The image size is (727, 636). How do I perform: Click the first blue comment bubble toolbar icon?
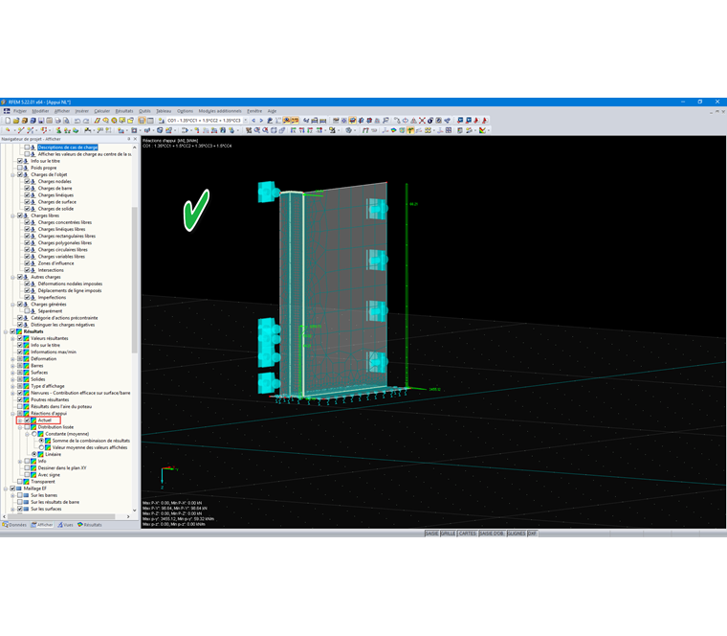pyautogui.click(x=460, y=121)
